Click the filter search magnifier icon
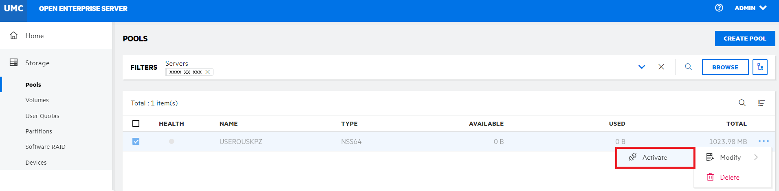779x191 pixels. point(689,67)
